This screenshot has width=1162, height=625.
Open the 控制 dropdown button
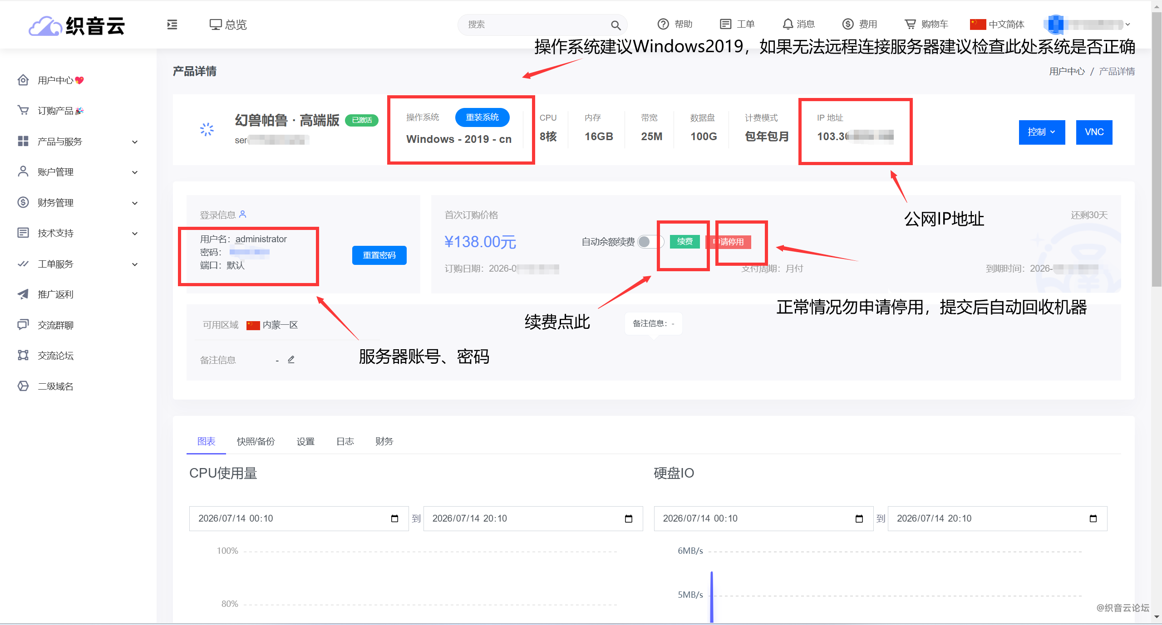(x=1042, y=132)
